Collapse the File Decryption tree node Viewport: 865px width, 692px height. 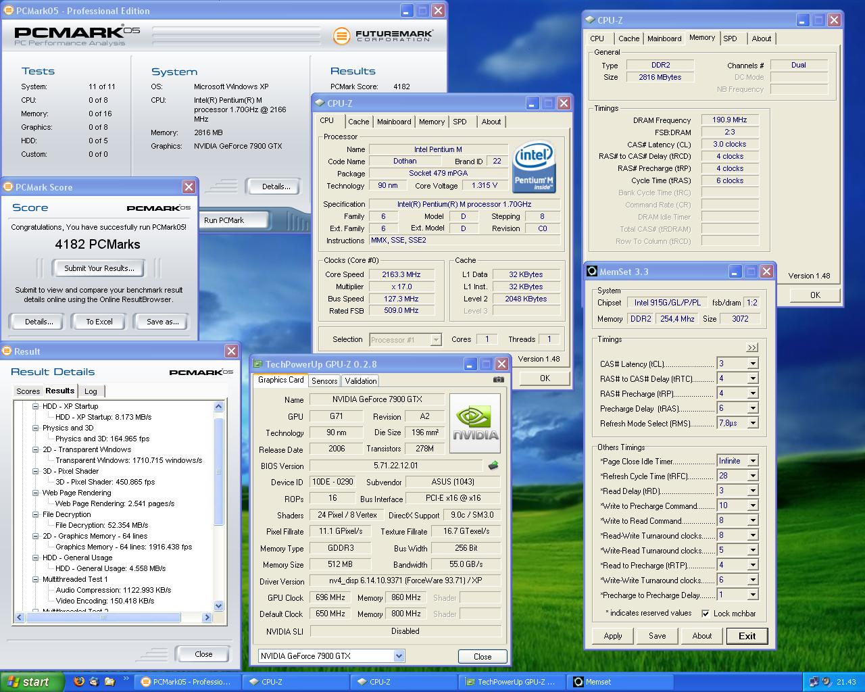coord(36,514)
